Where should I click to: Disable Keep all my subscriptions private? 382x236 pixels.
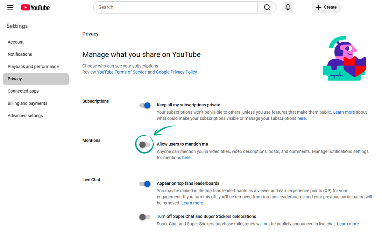pos(145,105)
